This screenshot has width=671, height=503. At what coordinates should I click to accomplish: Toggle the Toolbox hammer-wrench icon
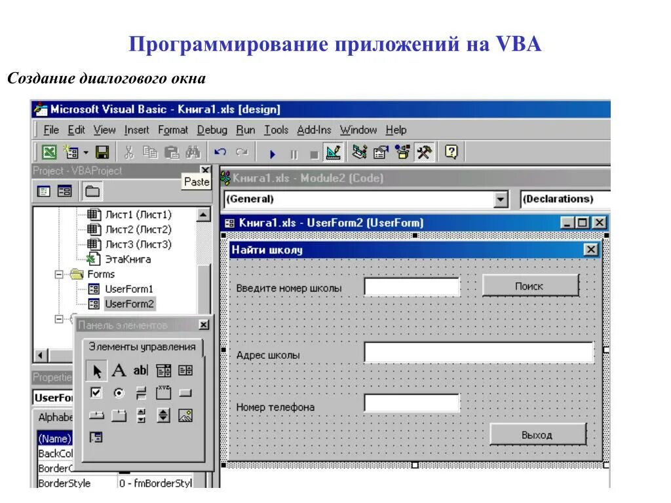(x=424, y=152)
